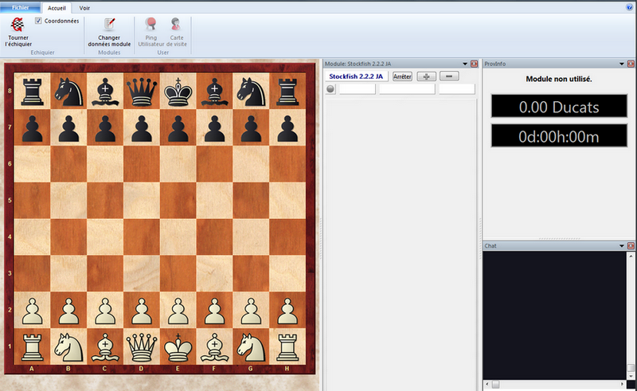Open the Fichier menu

(20, 6)
